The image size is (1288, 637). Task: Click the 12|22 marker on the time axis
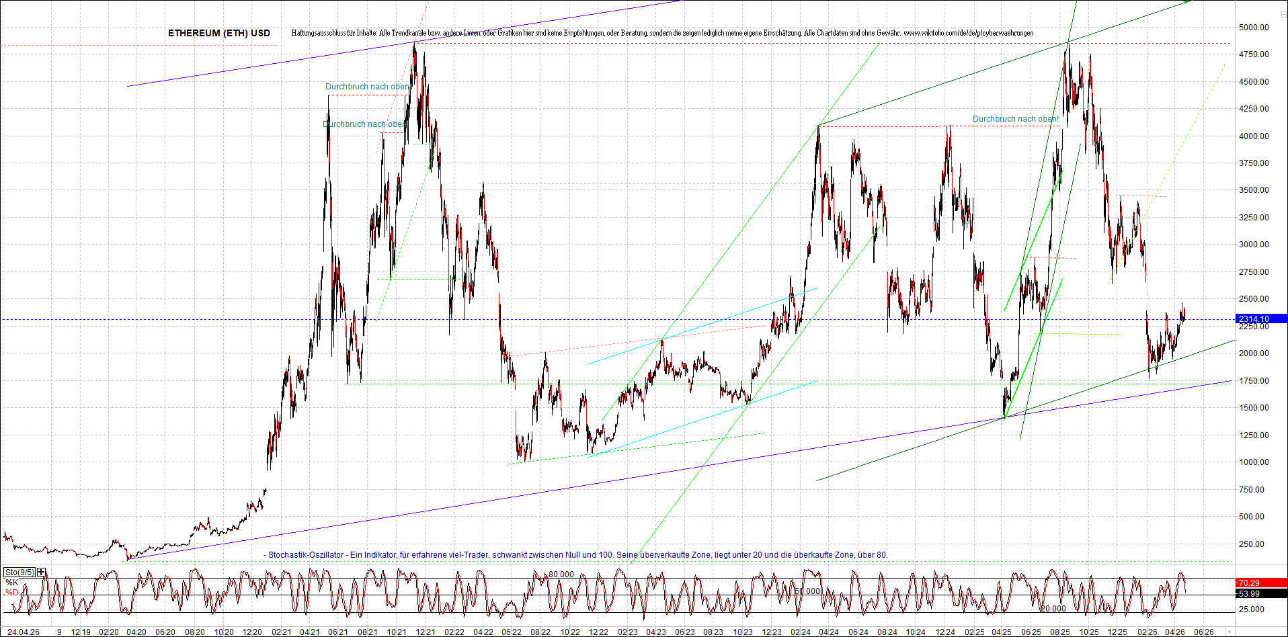(598, 632)
